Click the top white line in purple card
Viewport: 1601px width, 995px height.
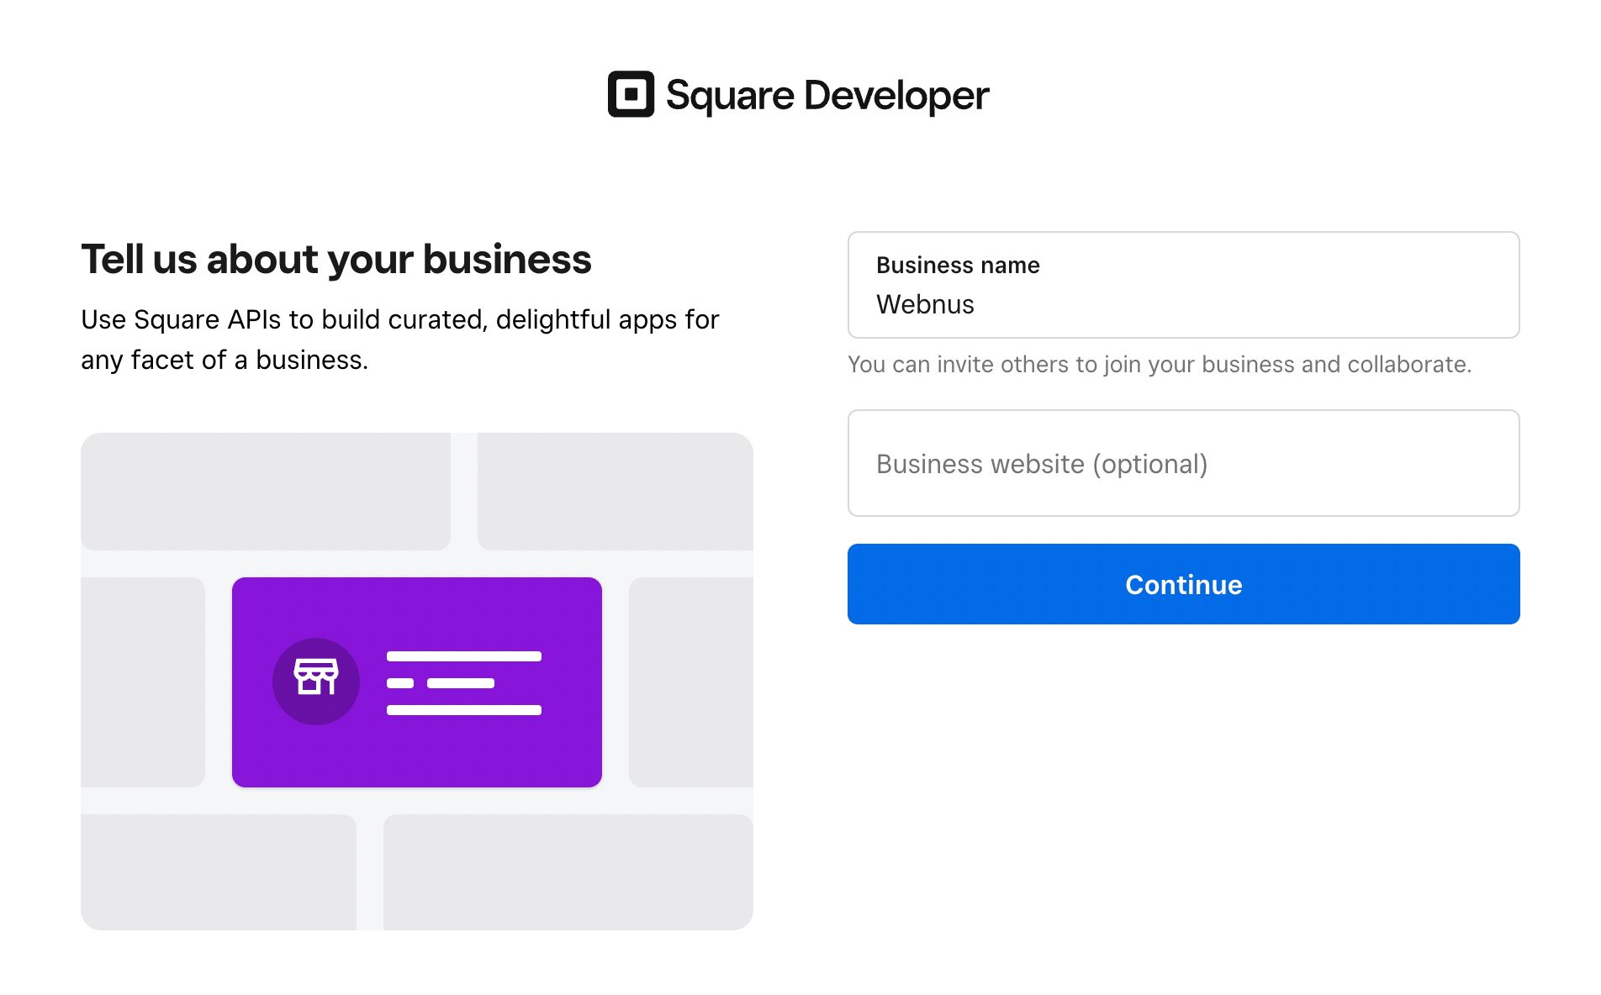(463, 656)
